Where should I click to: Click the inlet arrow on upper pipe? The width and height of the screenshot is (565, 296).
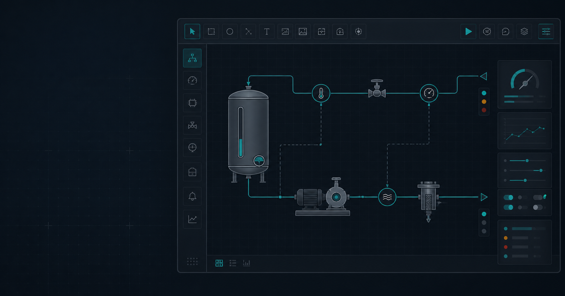484,76
